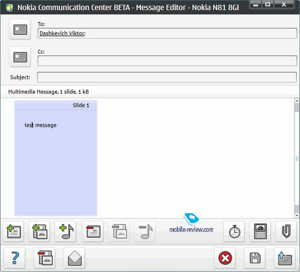
Task: Focus the Subject input field
Action: pyautogui.click(x=167, y=77)
